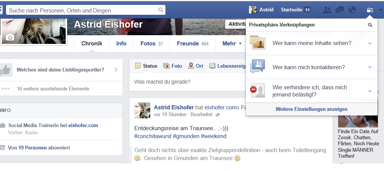The width and height of the screenshot is (384, 171).
Task: Click the magnifier in Privatsphäre-Verknüpfungen header
Action: coord(370,25)
